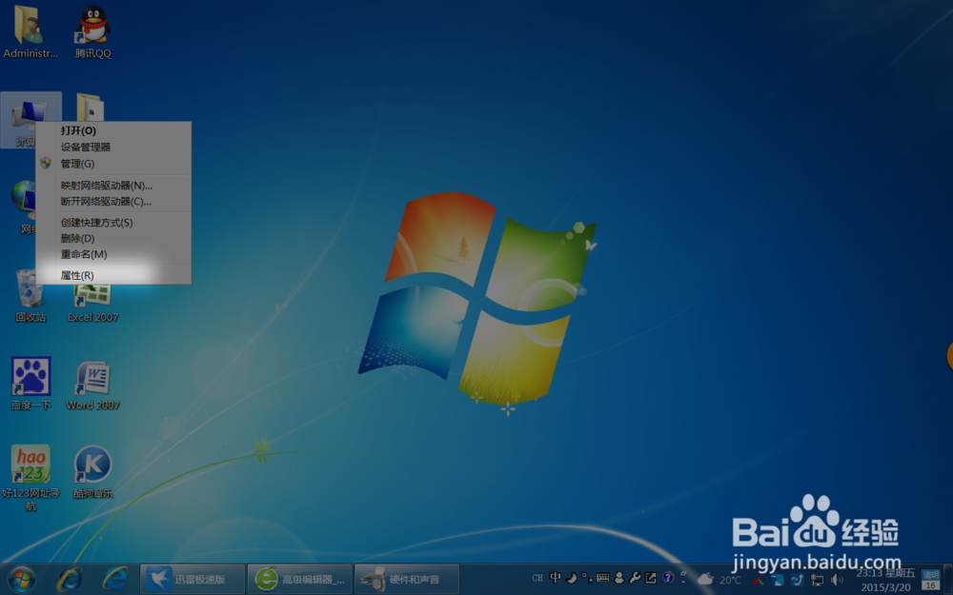This screenshot has width=953, height=595.
Task: Toggle IME punctuation mode icon
Action: (586, 578)
